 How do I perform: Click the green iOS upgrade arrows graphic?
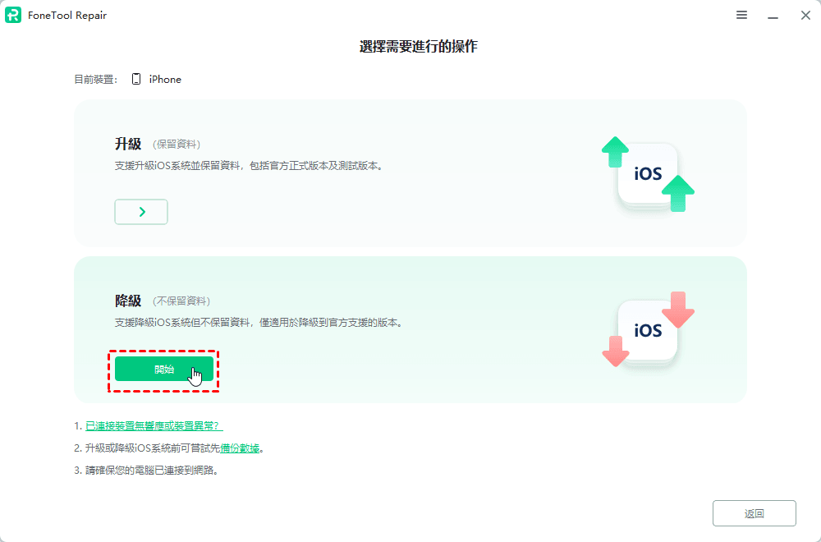click(x=648, y=174)
